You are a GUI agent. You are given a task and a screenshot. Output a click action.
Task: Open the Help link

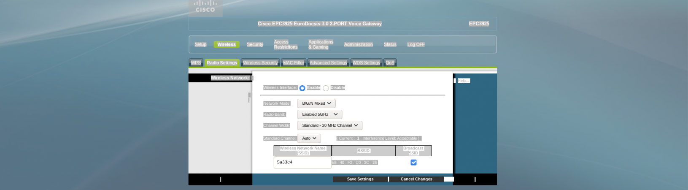click(x=463, y=81)
